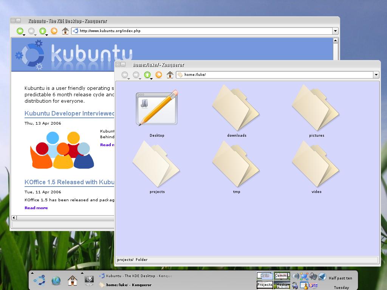
Task: Open Up-button dropdown arrow in Kubuntu window
Action: point(46,35)
